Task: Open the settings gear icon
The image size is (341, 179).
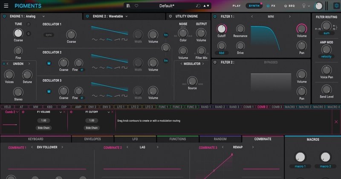Action: click(336, 6)
